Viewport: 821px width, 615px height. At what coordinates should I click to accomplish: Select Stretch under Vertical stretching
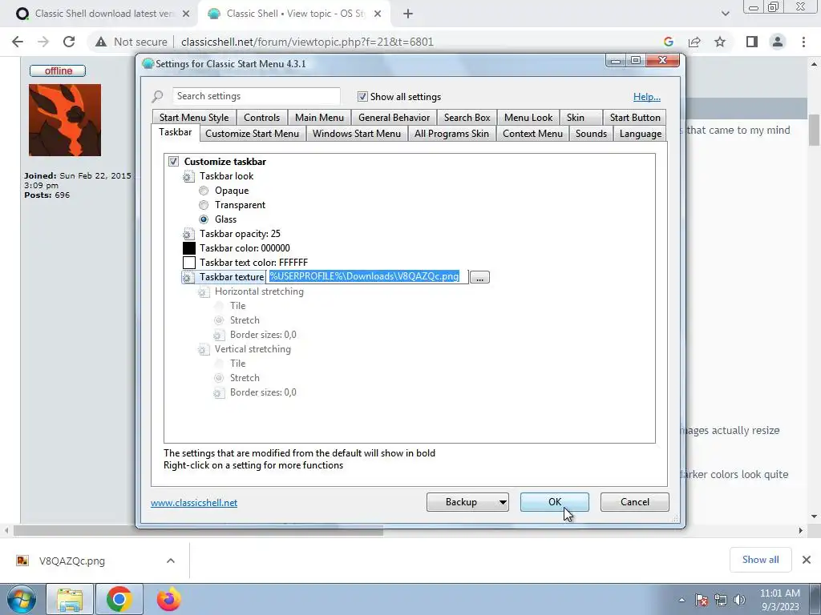(219, 378)
